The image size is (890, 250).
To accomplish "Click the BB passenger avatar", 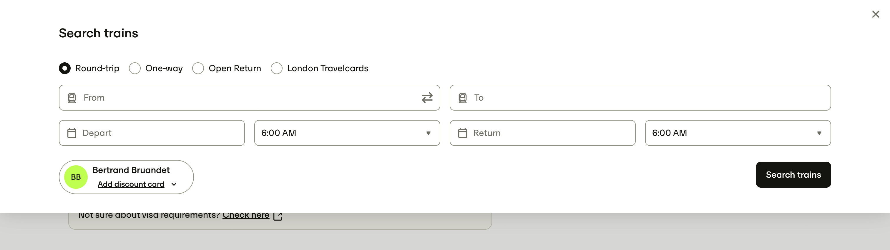I will (x=76, y=177).
